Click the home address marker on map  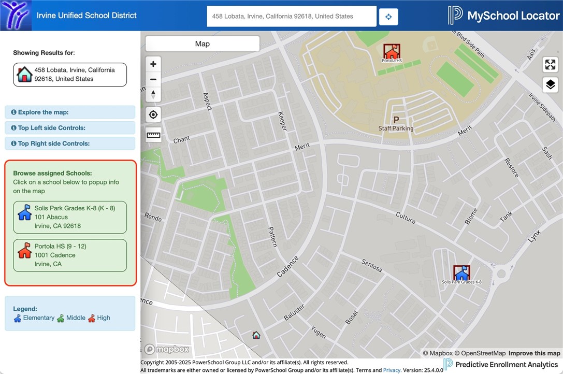pyautogui.click(x=256, y=335)
